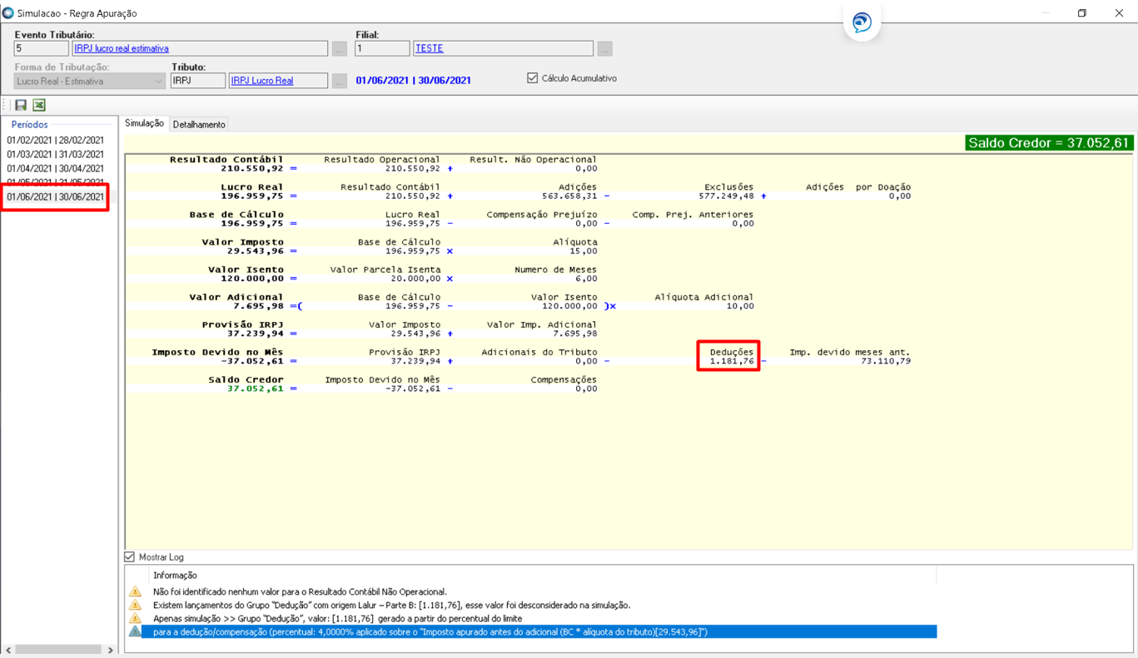
Task: Click the Valor Isento result 120.000,00
Action: 251,279
